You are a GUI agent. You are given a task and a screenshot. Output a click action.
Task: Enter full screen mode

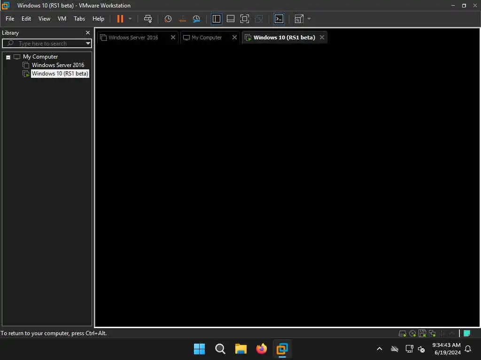(x=244, y=19)
